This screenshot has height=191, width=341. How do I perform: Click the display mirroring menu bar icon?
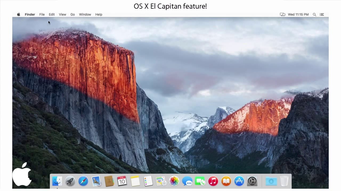coord(283,15)
